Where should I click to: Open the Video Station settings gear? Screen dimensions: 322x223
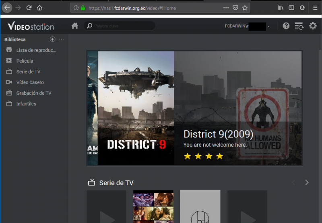[x=313, y=26]
